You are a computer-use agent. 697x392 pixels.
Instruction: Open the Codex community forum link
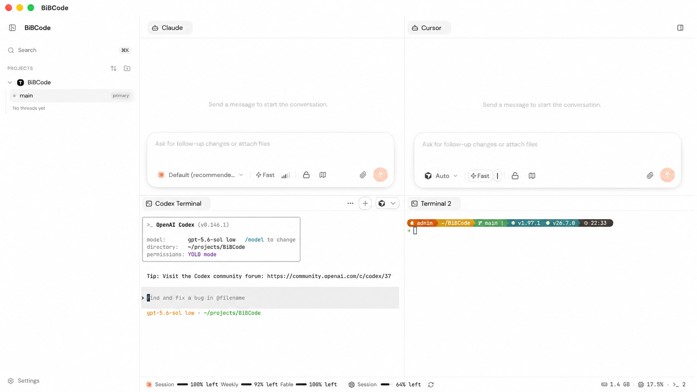coord(329,276)
